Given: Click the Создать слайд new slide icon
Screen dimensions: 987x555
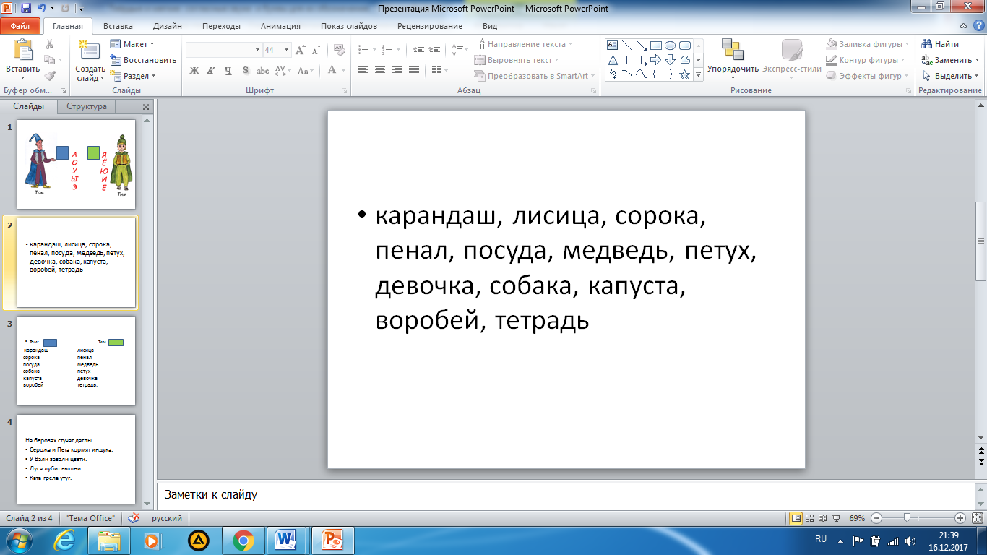Looking at the screenshot, I should (x=90, y=50).
